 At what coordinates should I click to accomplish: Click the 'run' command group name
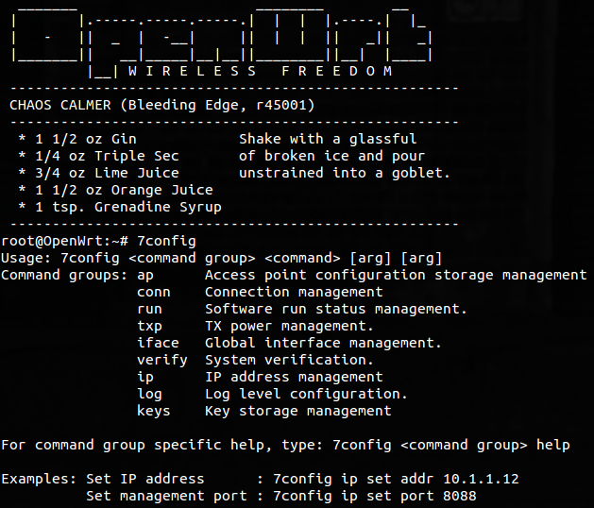(x=149, y=310)
